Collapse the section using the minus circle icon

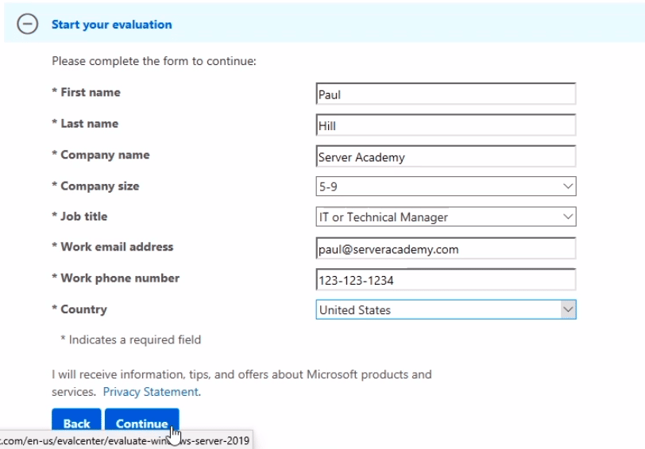tap(28, 25)
